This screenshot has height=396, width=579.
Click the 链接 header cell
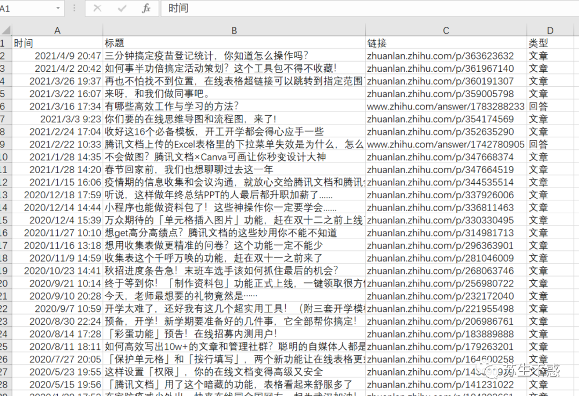pos(446,43)
